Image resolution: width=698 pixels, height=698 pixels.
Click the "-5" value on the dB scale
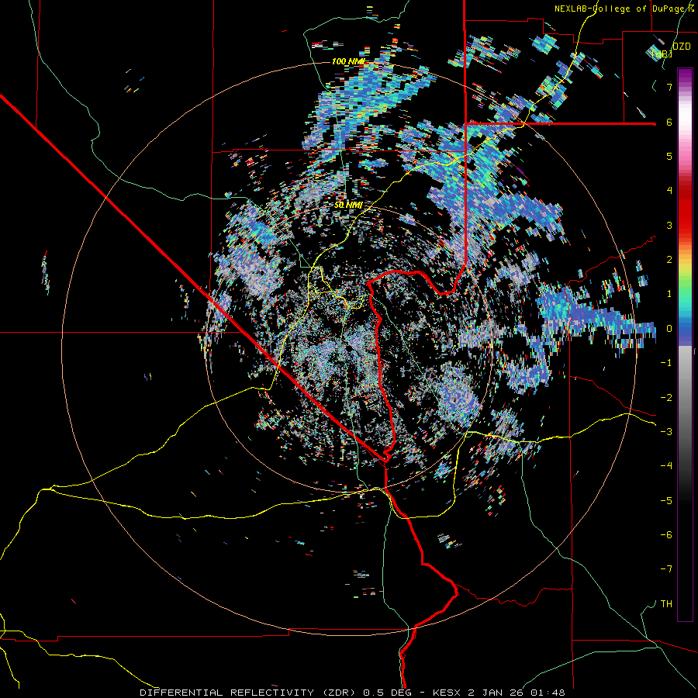click(666, 501)
